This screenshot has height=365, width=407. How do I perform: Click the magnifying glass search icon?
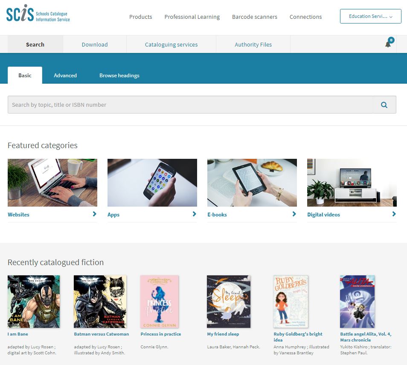pyautogui.click(x=384, y=105)
